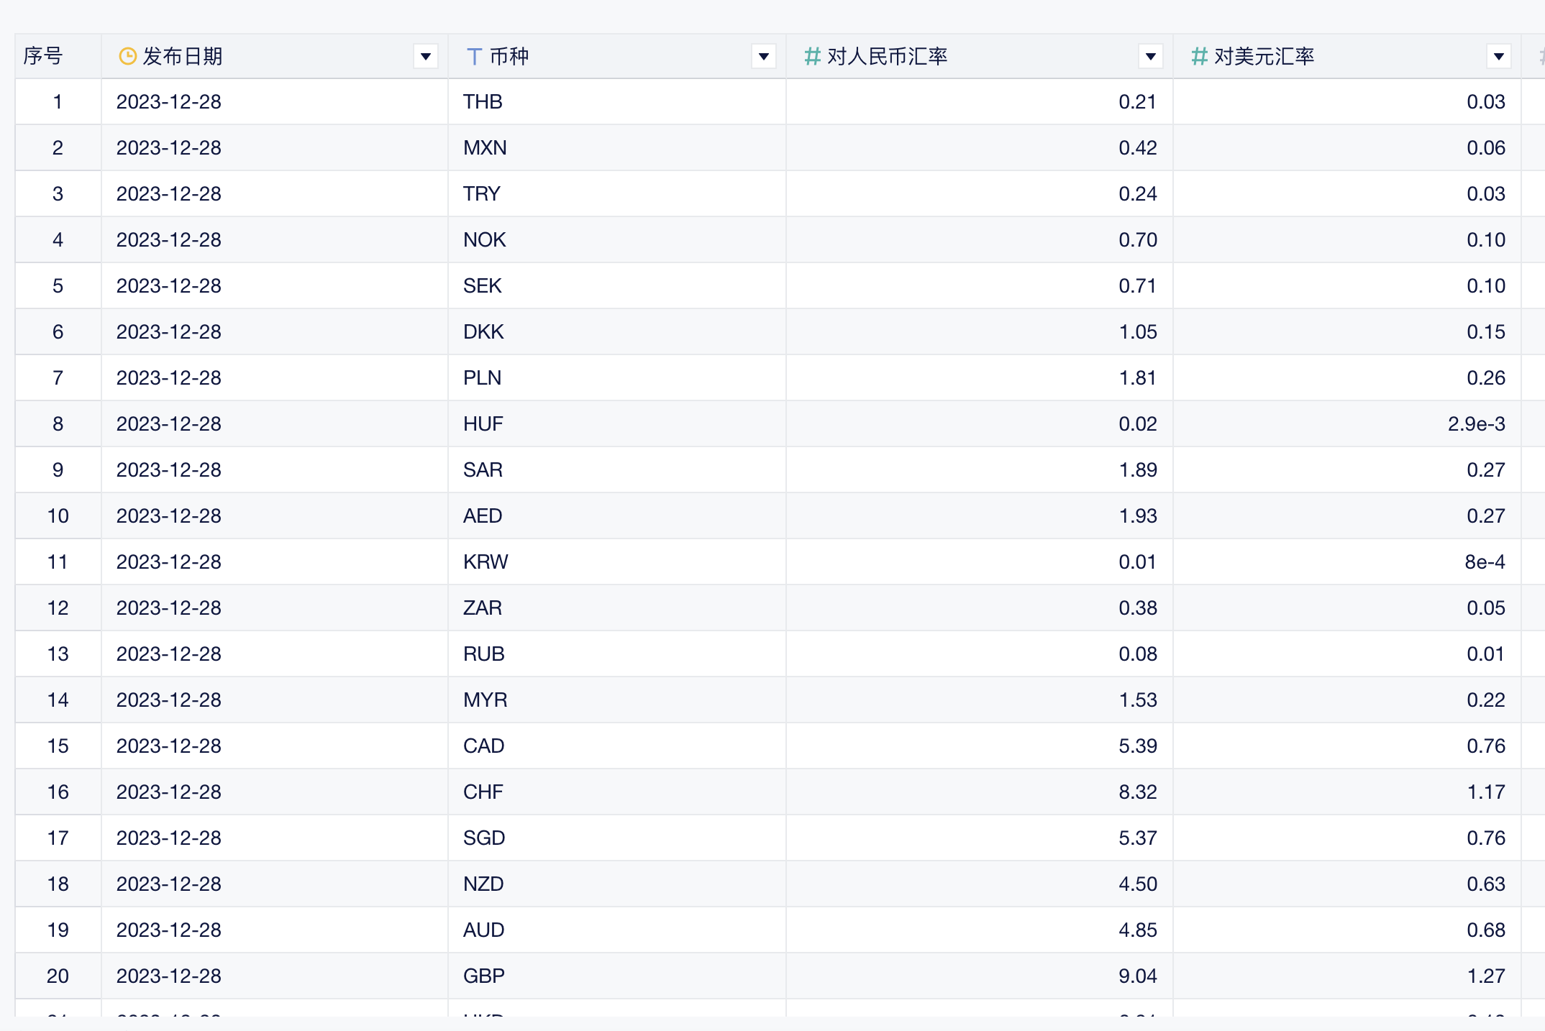
Task: Click the date cell of the SEK row
Action: (169, 285)
